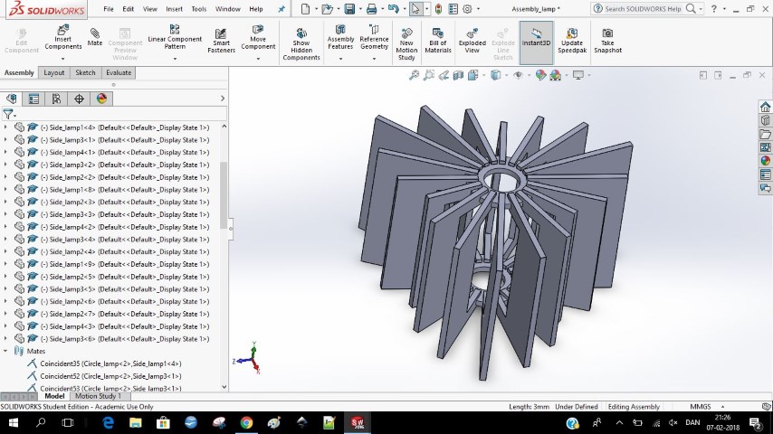
Task: Open View Settings monitor icon
Action: (578, 75)
